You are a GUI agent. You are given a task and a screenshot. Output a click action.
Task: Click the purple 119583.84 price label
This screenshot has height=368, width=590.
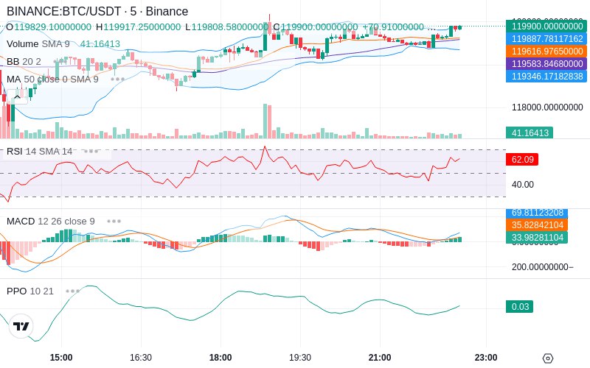point(546,63)
